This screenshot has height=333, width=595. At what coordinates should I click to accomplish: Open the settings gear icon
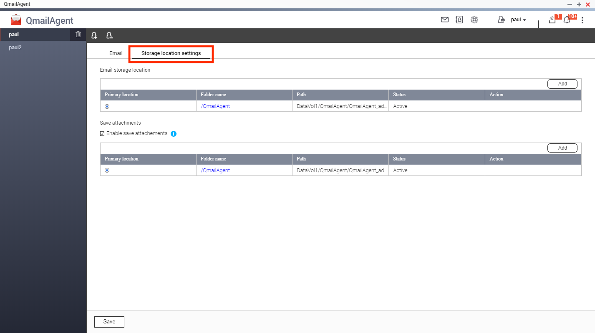point(474,20)
